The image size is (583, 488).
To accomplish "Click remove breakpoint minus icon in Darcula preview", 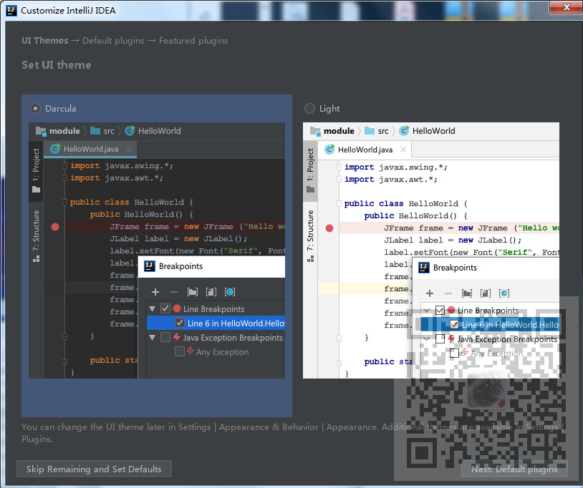I will coord(173,292).
